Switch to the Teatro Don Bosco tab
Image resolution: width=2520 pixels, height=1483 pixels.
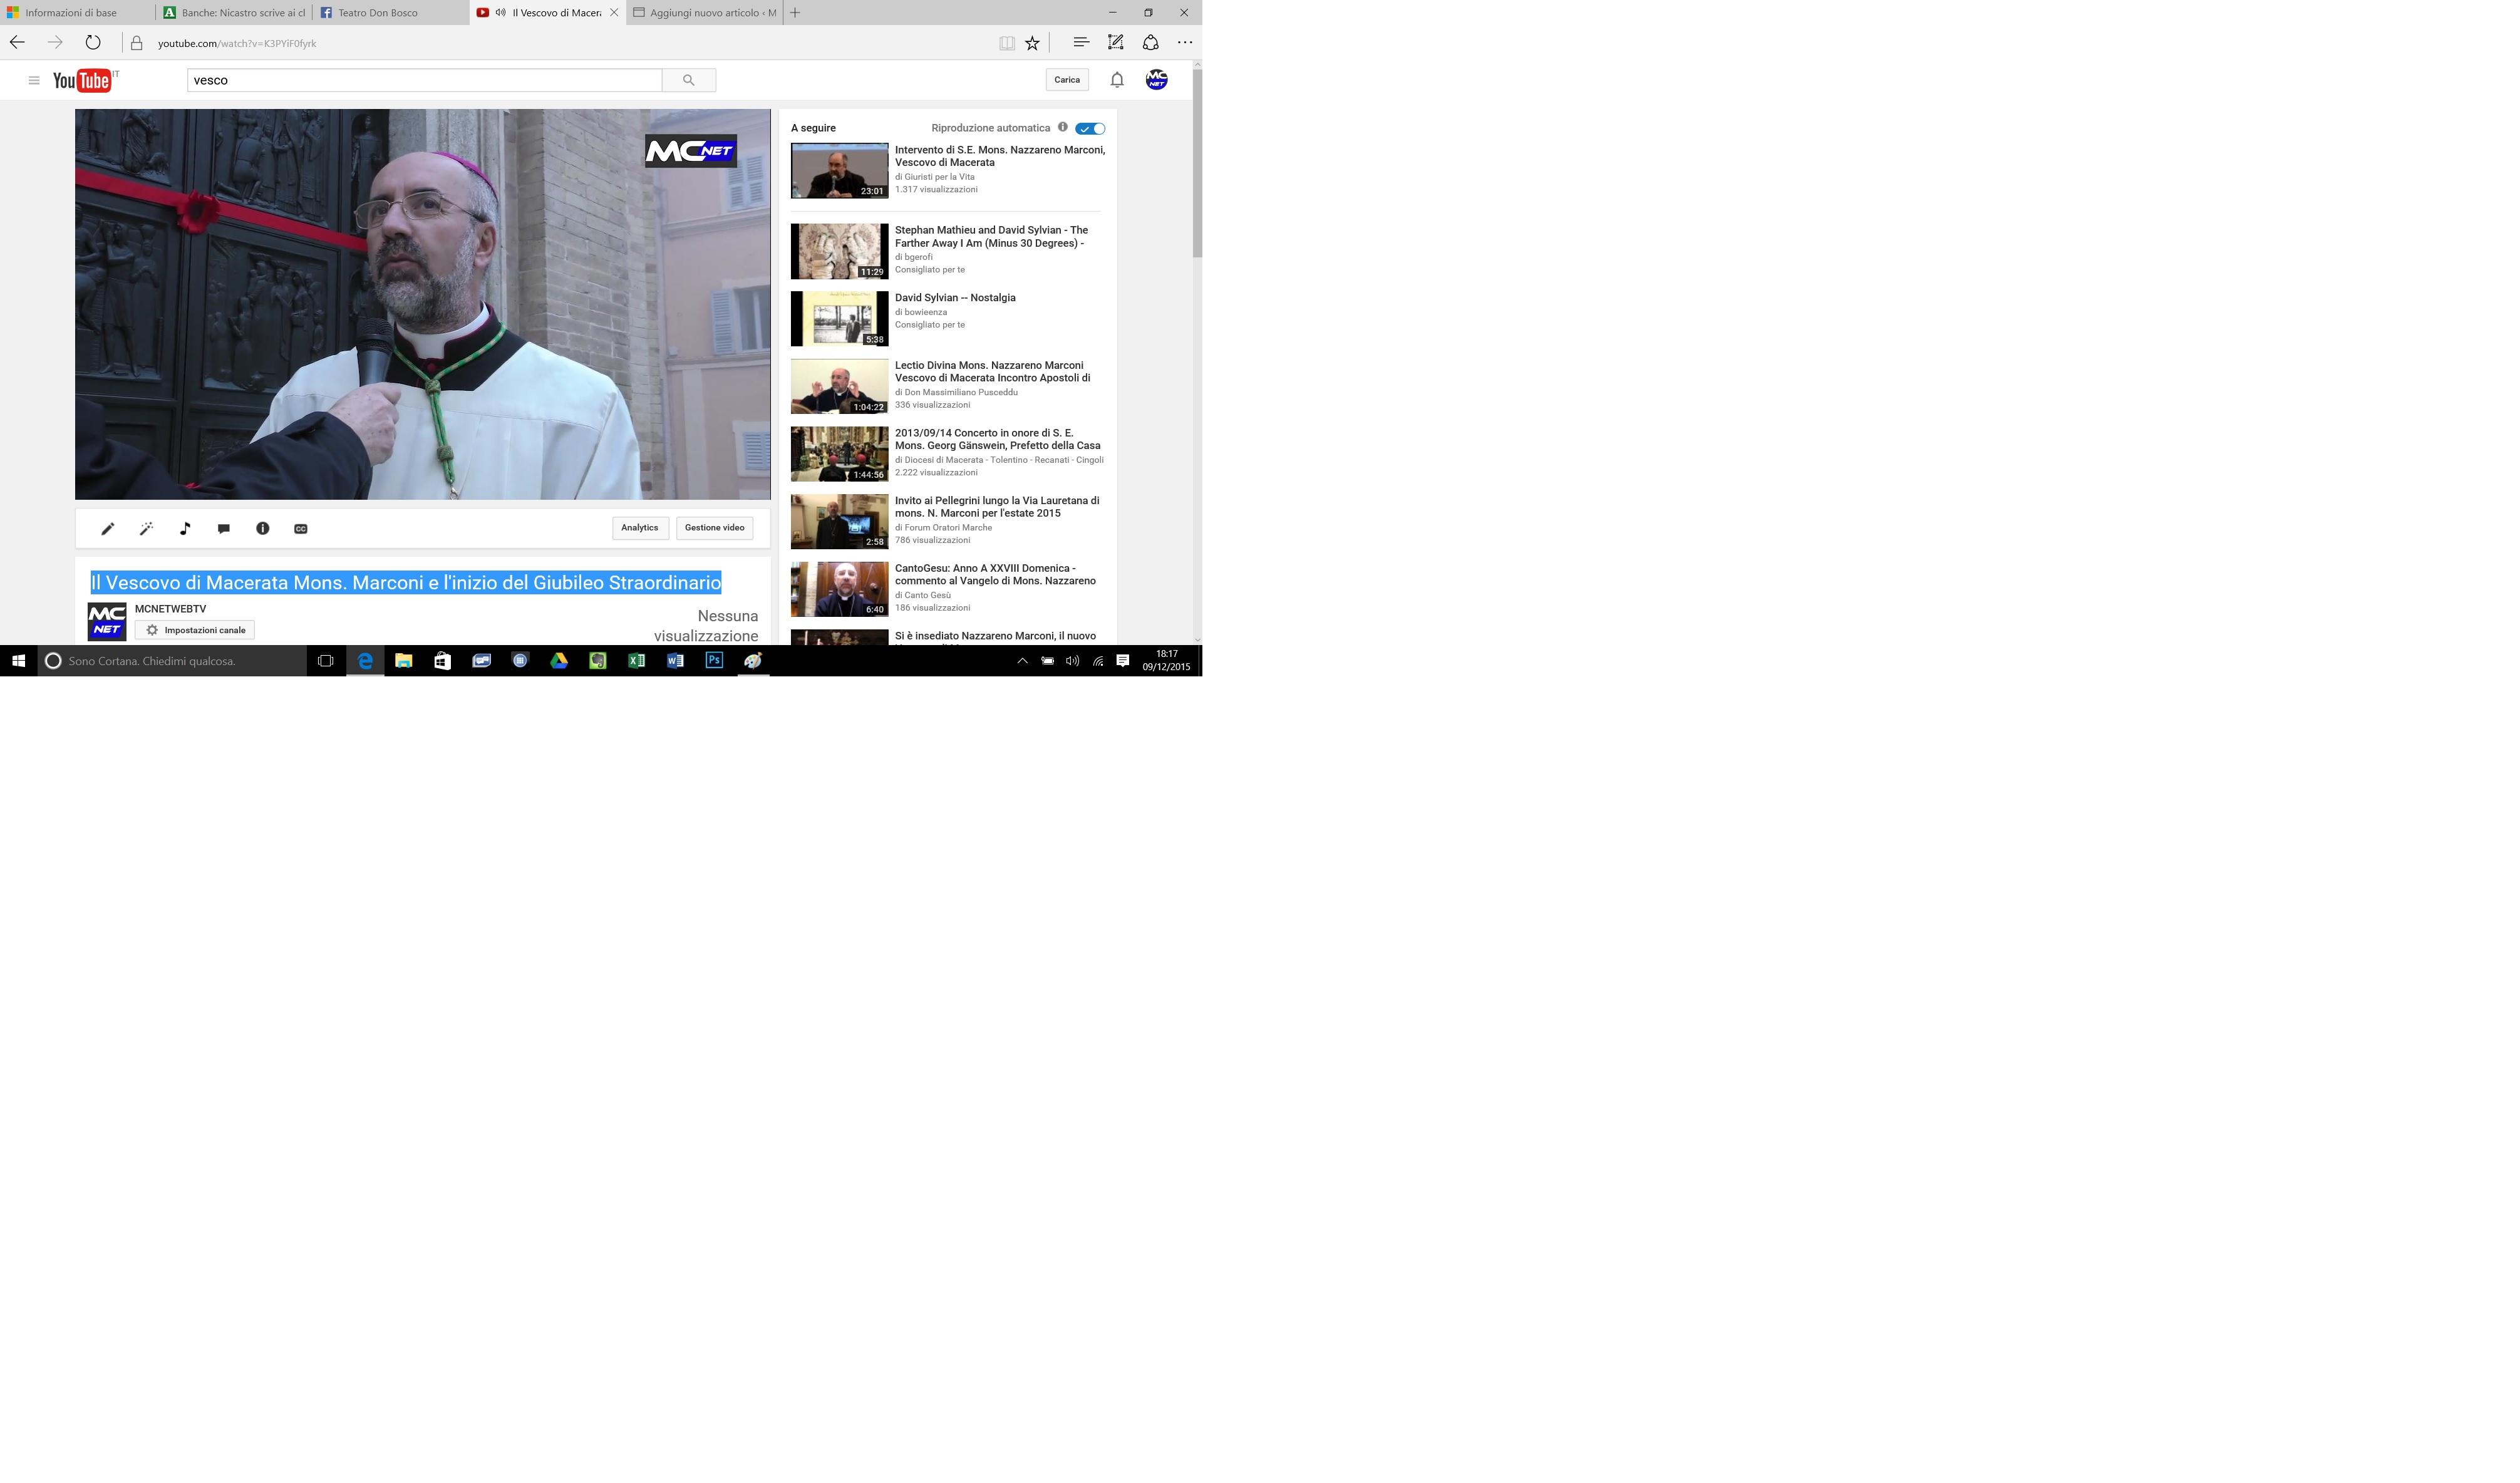pyautogui.click(x=391, y=13)
